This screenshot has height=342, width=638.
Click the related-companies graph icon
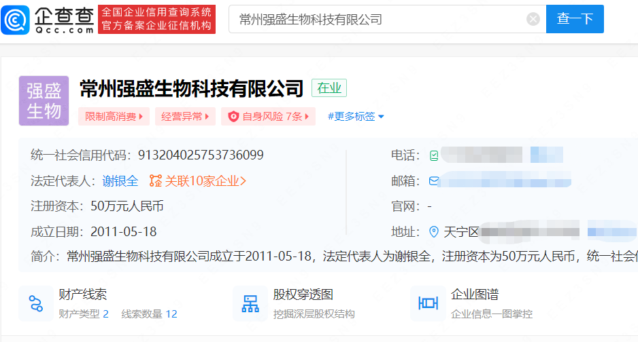pos(156,181)
